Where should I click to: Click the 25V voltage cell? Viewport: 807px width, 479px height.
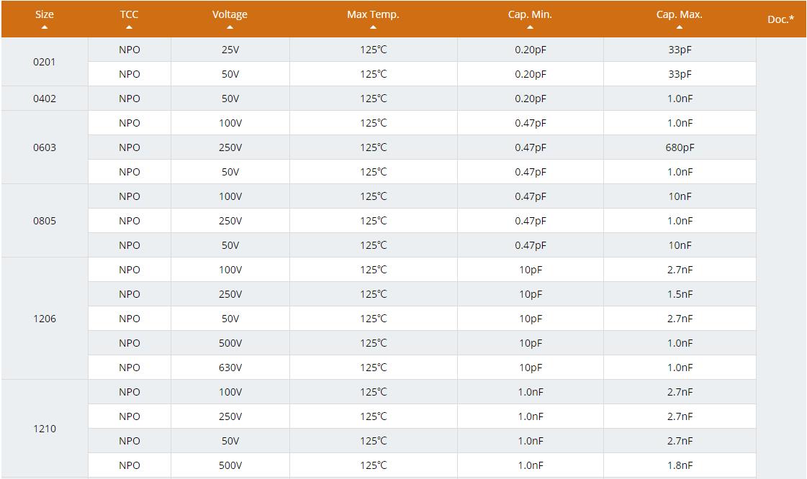230,50
